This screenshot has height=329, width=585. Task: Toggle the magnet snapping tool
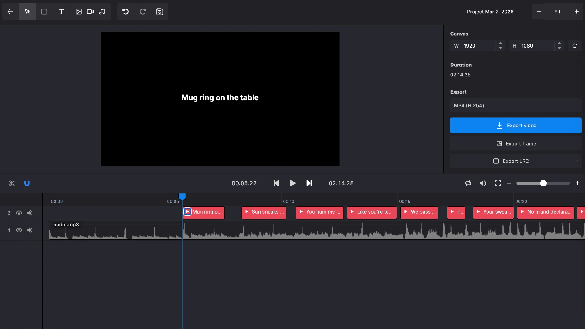coord(27,183)
